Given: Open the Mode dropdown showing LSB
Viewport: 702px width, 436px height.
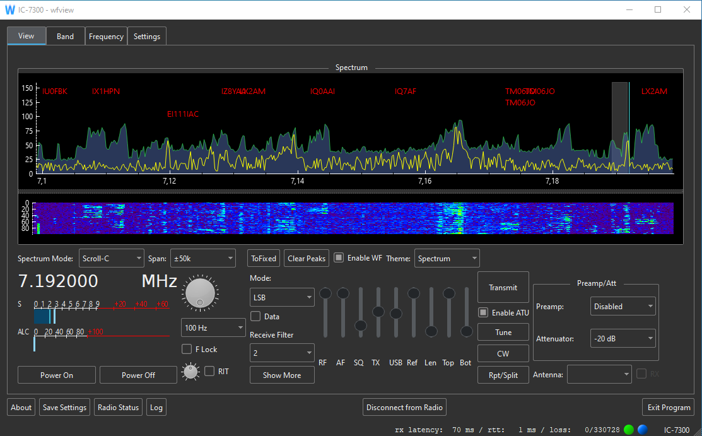Looking at the screenshot, I should tap(282, 297).
